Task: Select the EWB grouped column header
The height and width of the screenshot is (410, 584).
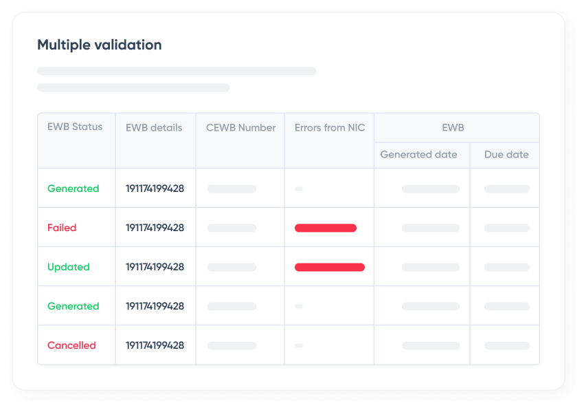Action: [x=455, y=127]
